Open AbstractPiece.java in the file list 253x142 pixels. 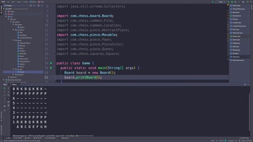click(240, 9)
